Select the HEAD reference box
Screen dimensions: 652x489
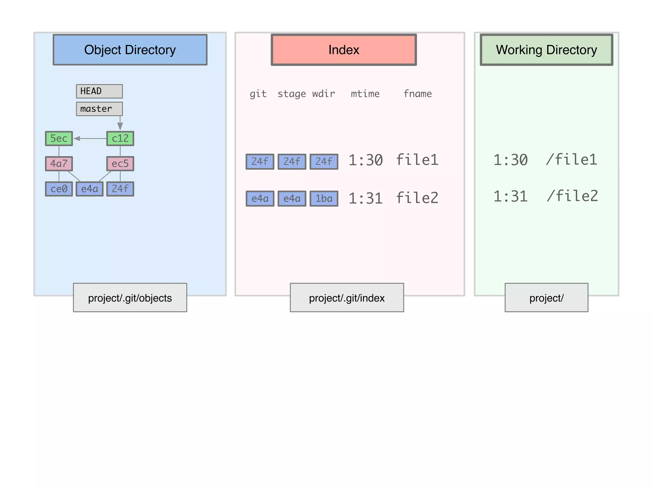[x=99, y=91]
